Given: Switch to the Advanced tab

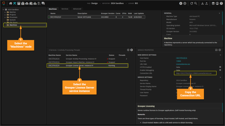Looking at the screenshot, I should (77, 9).
